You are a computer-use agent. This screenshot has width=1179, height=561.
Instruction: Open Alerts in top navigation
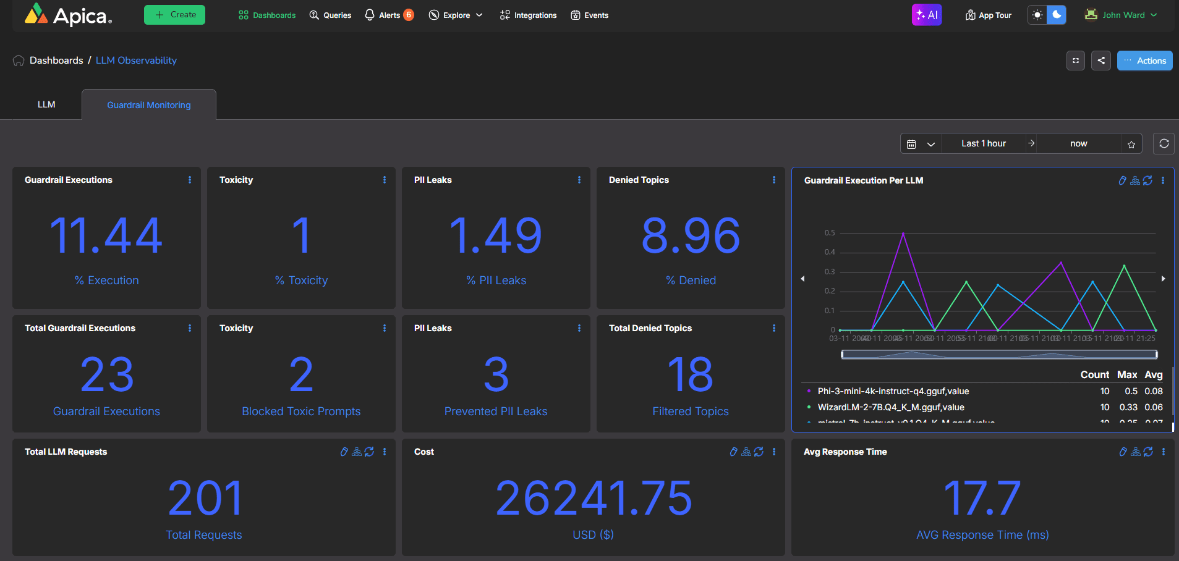click(x=389, y=15)
